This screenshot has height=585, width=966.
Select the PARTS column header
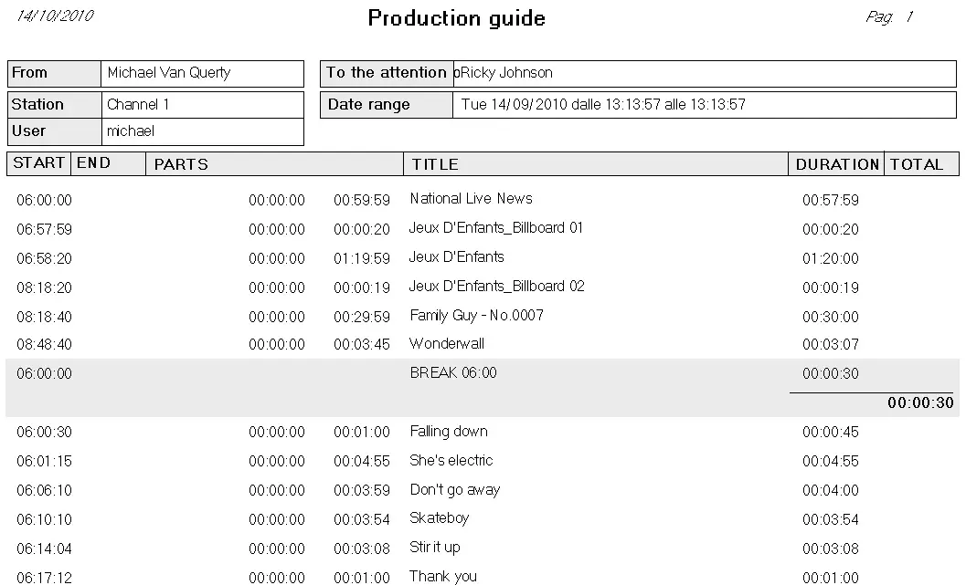pos(181,164)
